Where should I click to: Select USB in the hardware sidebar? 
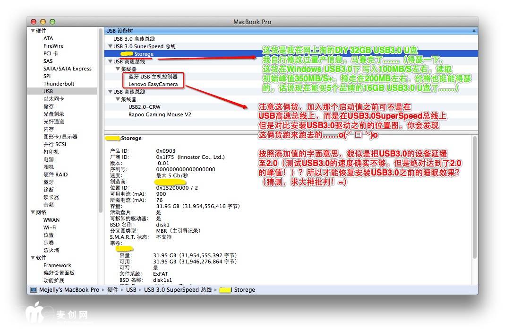(x=48, y=91)
